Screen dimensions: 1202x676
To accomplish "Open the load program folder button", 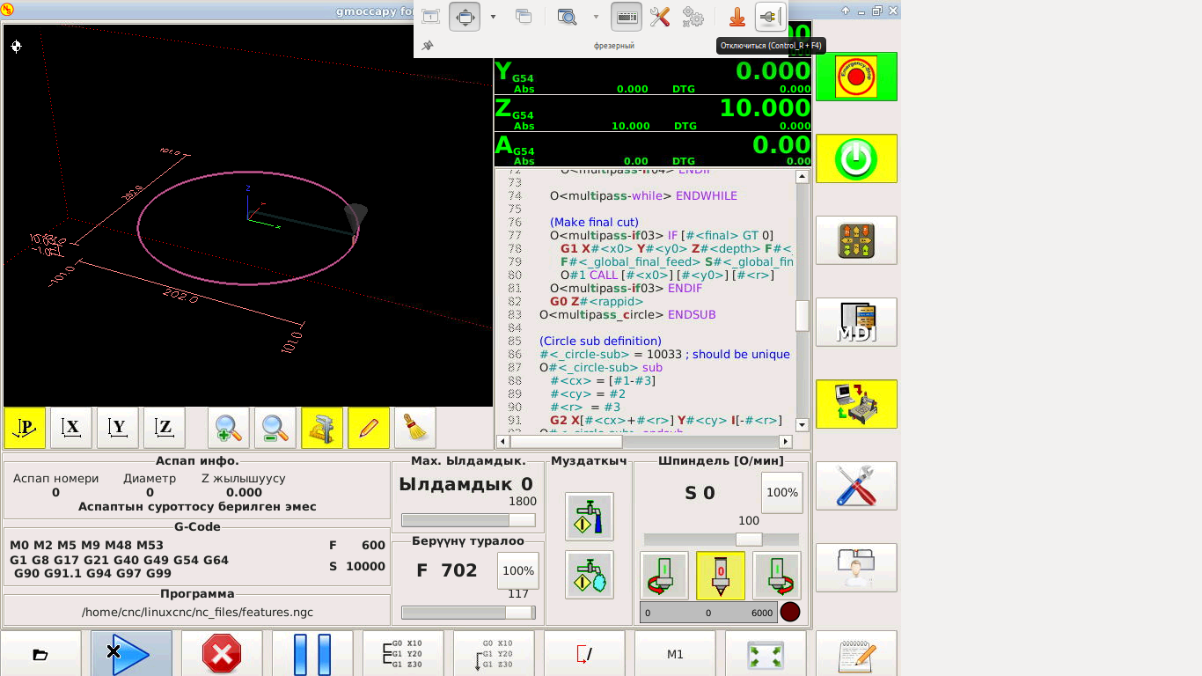I will (40, 653).
